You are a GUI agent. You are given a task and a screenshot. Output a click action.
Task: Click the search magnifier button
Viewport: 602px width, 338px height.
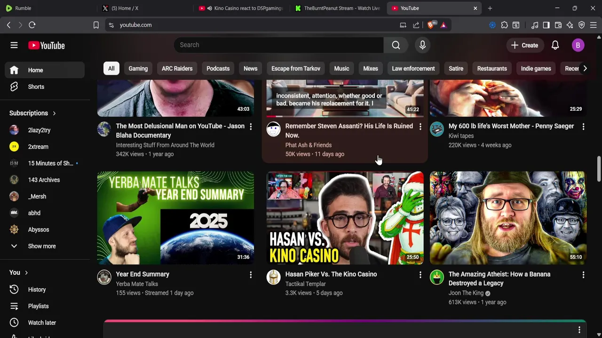click(x=396, y=45)
